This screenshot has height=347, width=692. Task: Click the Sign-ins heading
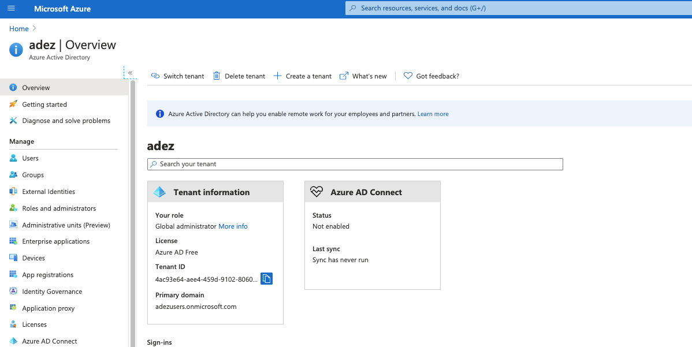pos(159,342)
